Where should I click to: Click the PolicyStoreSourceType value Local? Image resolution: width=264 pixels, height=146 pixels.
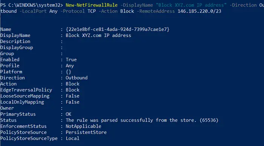[x=72, y=138]
